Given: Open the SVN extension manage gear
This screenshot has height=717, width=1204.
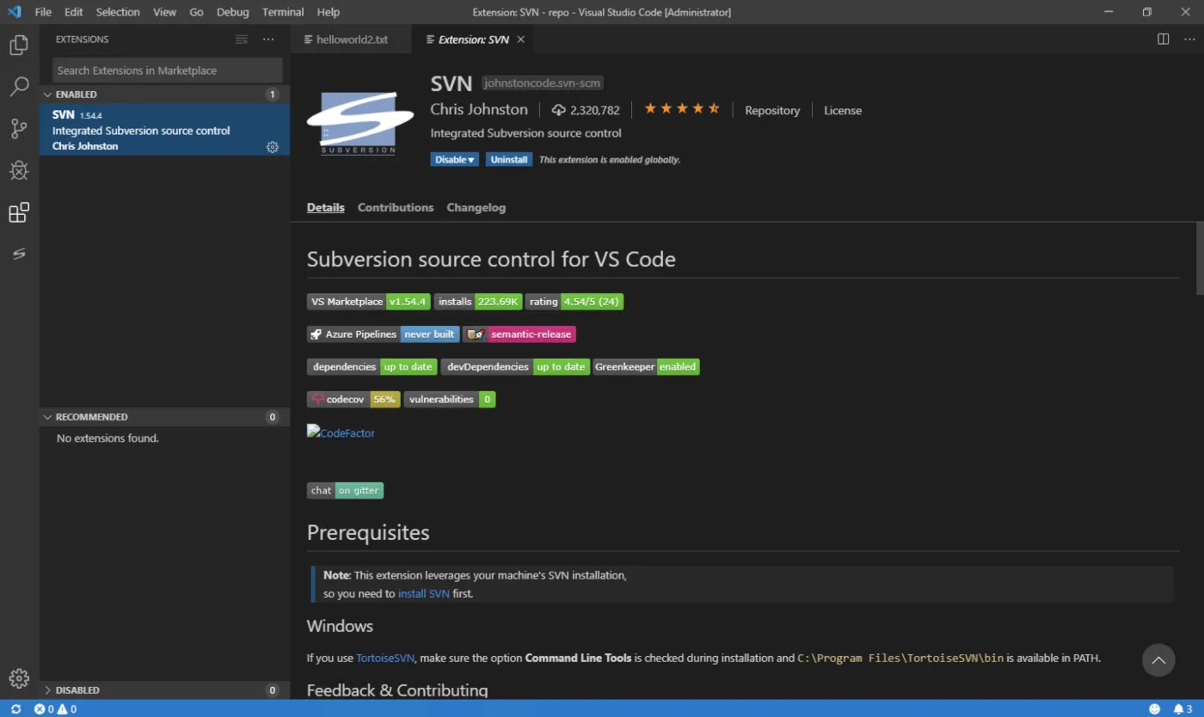Looking at the screenshot, I should (x=273, y=147).
